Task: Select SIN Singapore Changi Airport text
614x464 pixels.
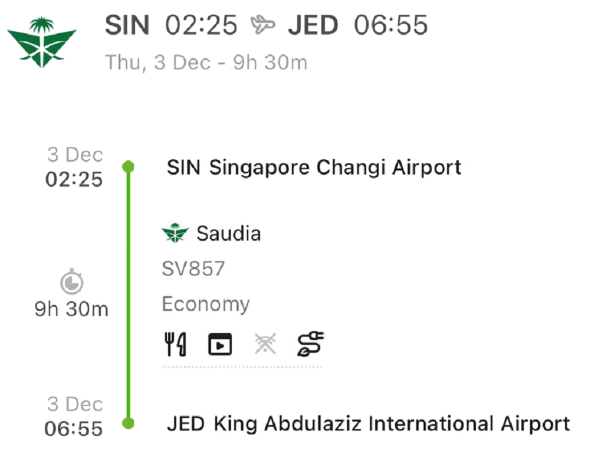Action: pos(314,167)
